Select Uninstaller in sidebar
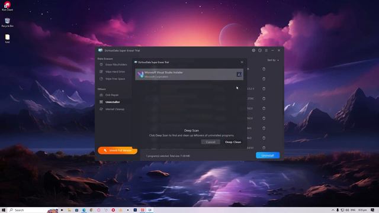This screenshot has width=379, height=213. 113,102
